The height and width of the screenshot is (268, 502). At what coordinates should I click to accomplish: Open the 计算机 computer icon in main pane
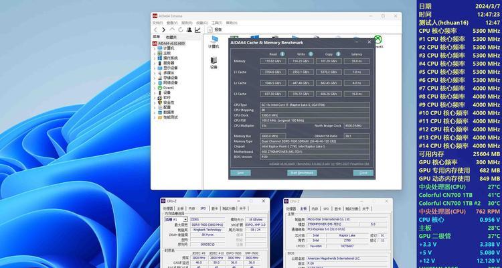[214, 42]
